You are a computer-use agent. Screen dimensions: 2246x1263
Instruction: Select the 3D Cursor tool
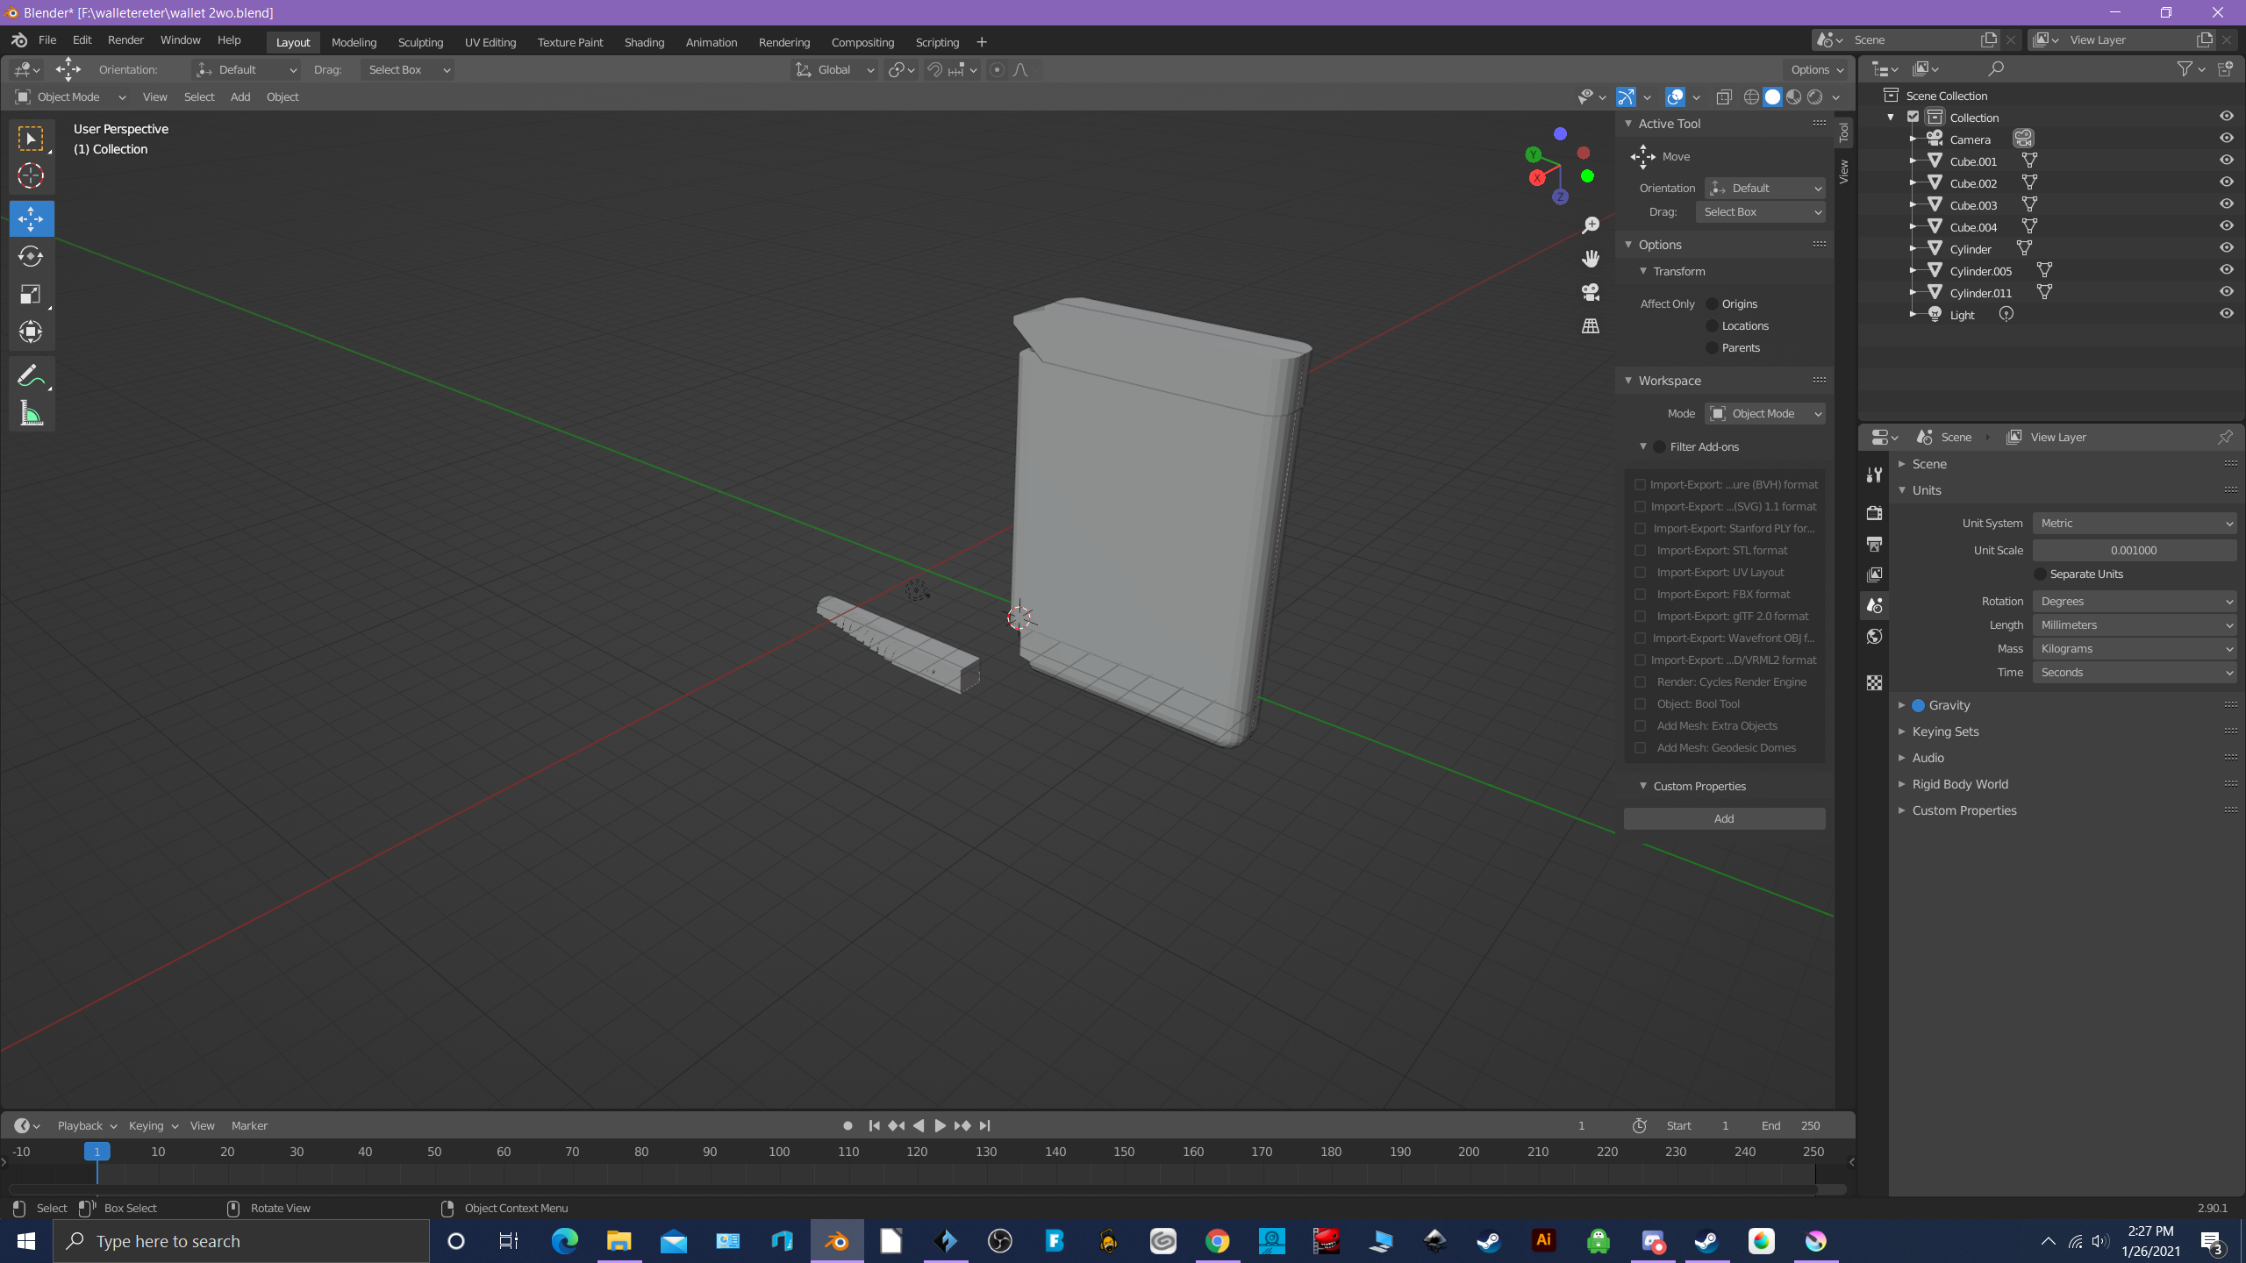pos(31,176)
